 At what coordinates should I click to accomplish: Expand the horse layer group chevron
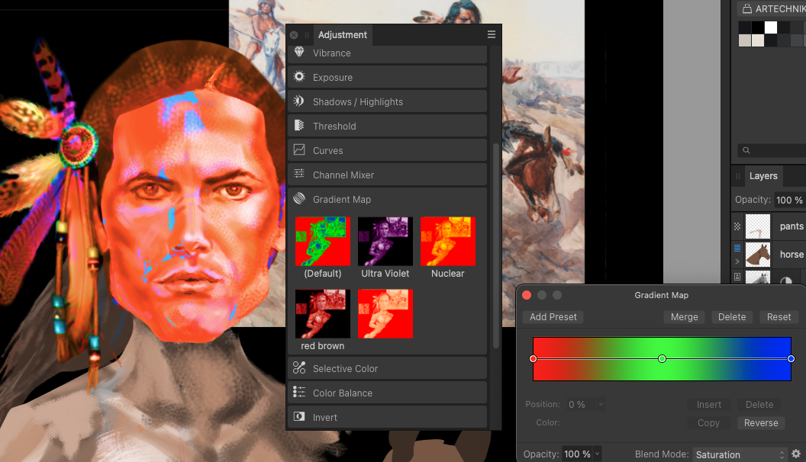pos(737,261)
